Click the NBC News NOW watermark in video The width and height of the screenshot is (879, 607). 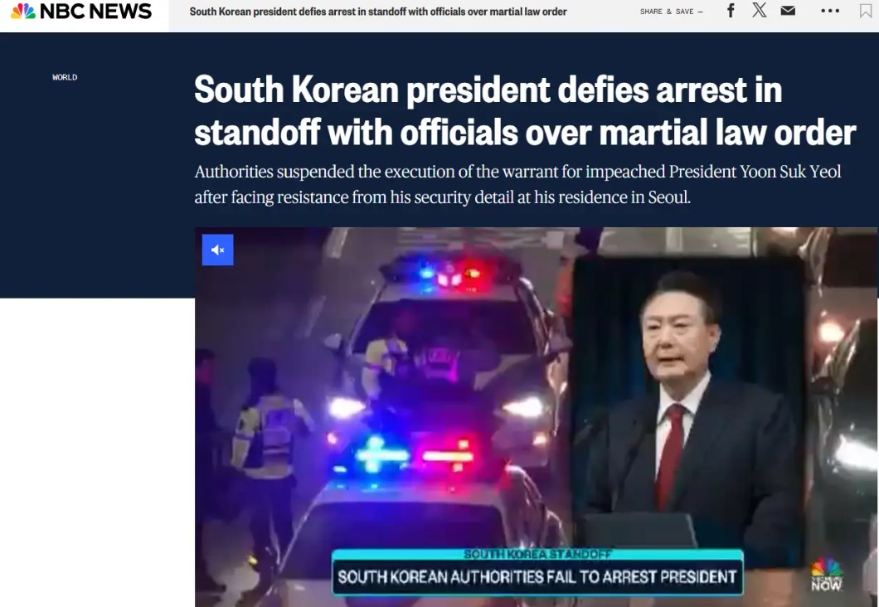point(826,575)
